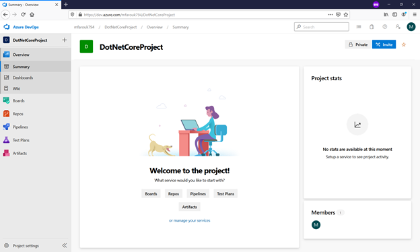420x252 pixels.
Task: Click the browser Forward button
Action: coord(14,14)
